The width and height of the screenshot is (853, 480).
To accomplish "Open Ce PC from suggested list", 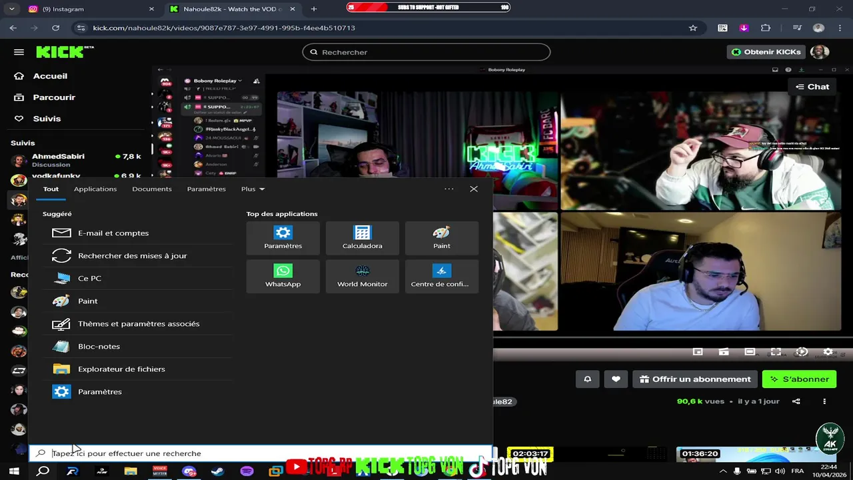I will (x=139, y=278).
